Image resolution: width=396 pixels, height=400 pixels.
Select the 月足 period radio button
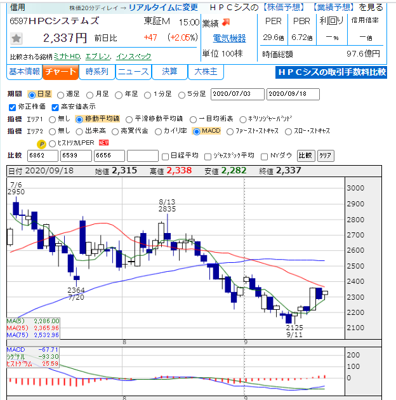tap(89, 95)
